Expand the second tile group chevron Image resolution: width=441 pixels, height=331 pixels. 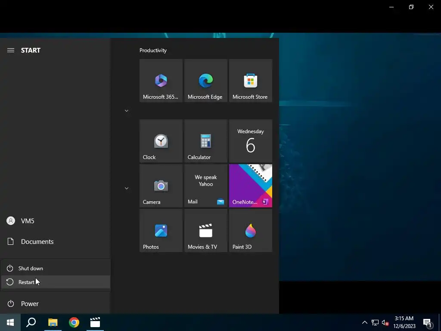pyautogui.click(x=127, y=188)
